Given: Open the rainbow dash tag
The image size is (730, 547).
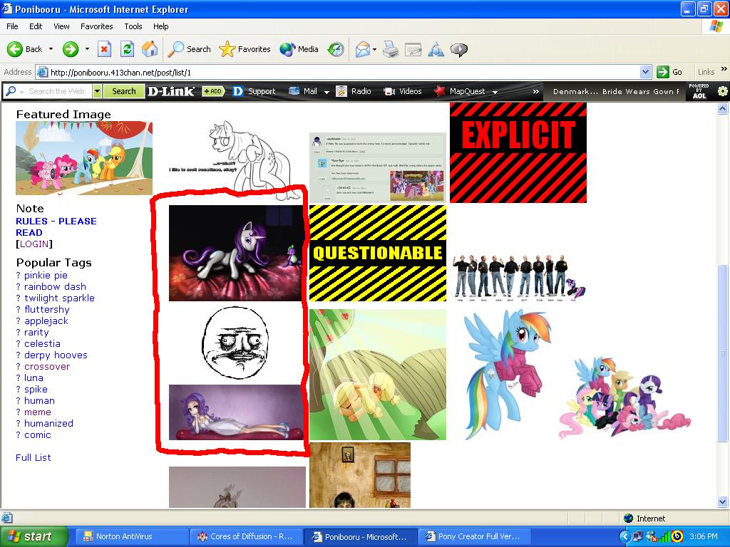Looking at the screenshot, I should pyautogui.click(x=55, y=286).
